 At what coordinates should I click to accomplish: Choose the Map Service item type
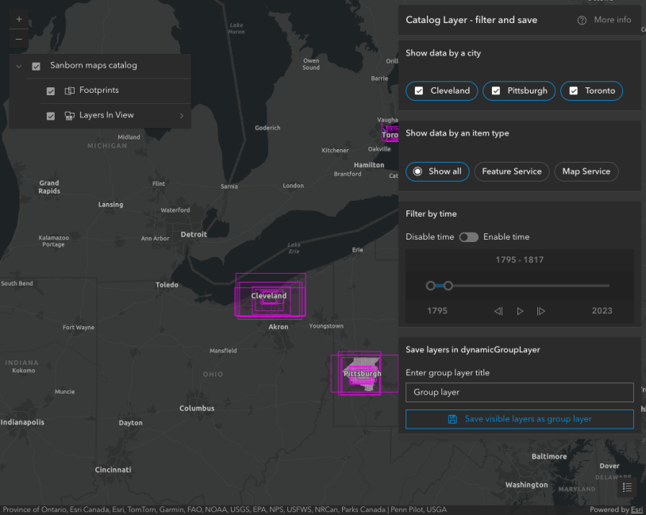click(x=586, y=171)
